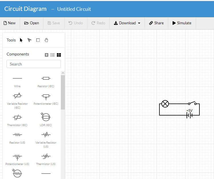Viewport: 214px width, 179px height.
Task: Click the Share button
Action: point(156,23)
